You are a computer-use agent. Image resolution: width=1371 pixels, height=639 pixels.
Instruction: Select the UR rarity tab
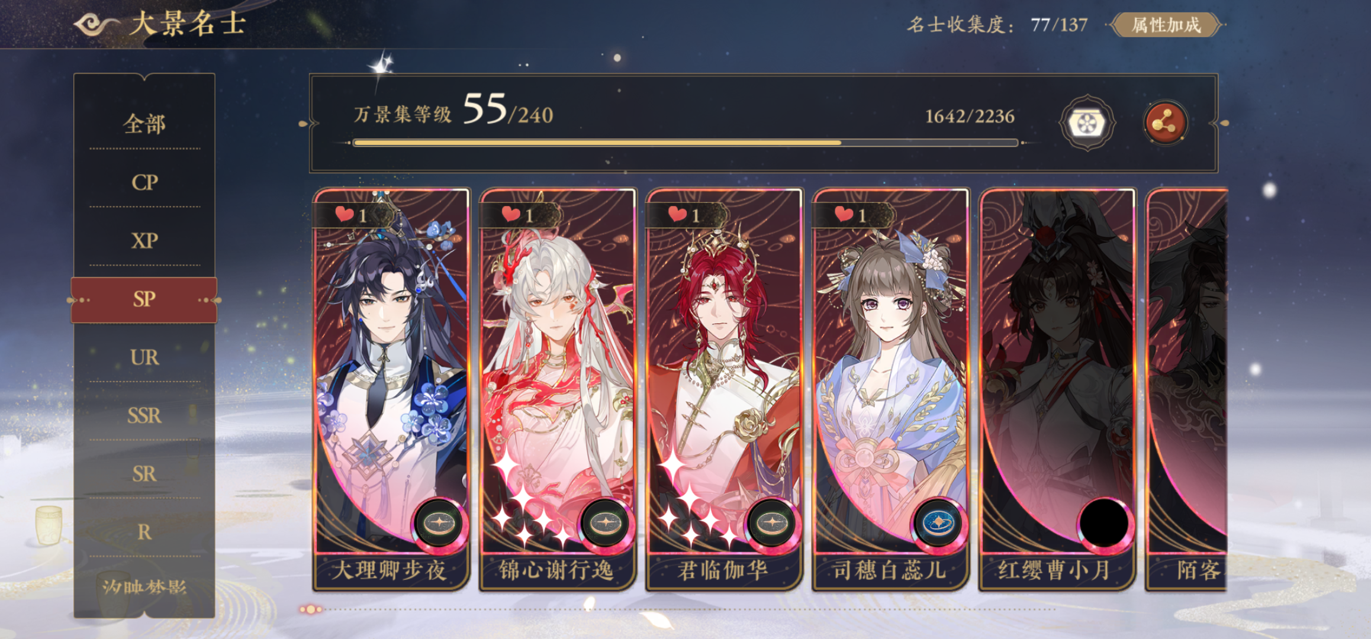point(144,357)
